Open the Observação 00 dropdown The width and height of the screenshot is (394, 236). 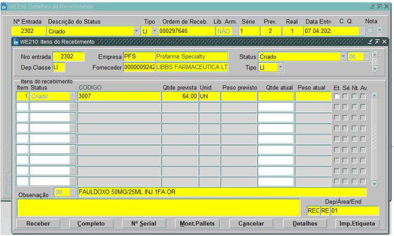click(x=73, y=192)
